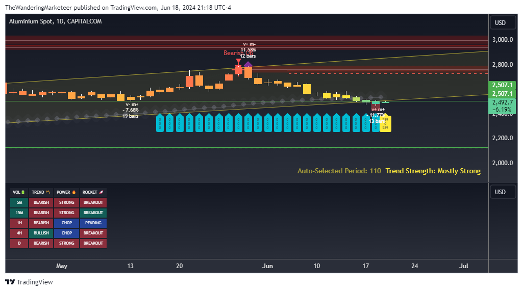Click the yellow 589 volume box
Viewport: 523px width, 291px height.
pyautogui.click(x=386, y=123)
